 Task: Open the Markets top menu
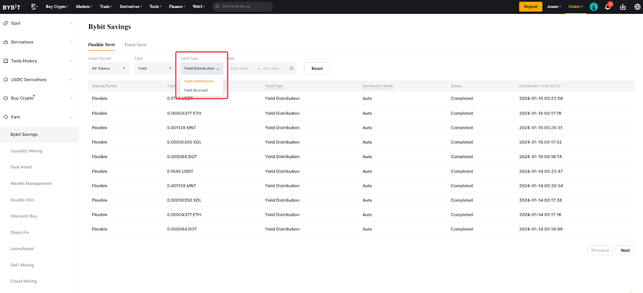(x=84, y=7)
